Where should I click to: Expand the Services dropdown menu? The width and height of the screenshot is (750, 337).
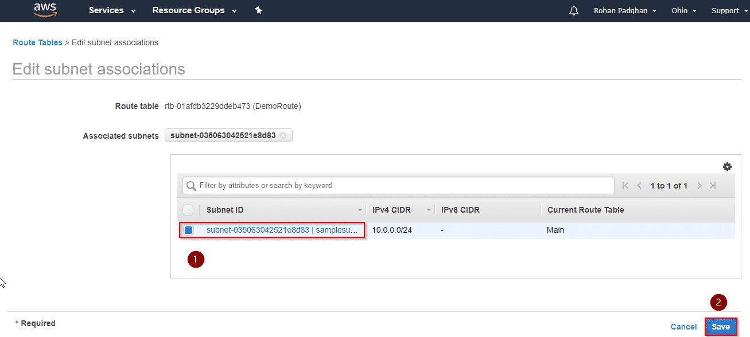point(112,10)
